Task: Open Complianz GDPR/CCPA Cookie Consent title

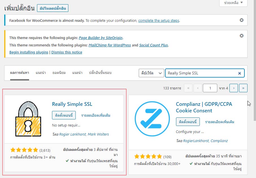Action: (204, 107)
